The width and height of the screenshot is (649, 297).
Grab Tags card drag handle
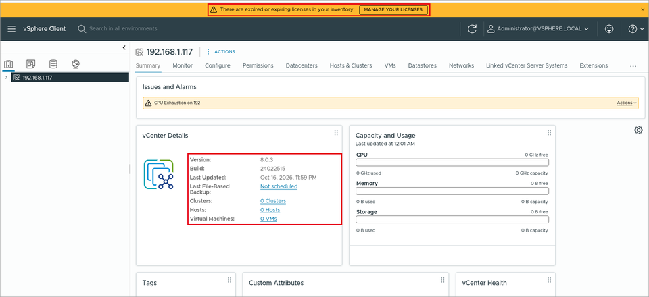(229, 280)
